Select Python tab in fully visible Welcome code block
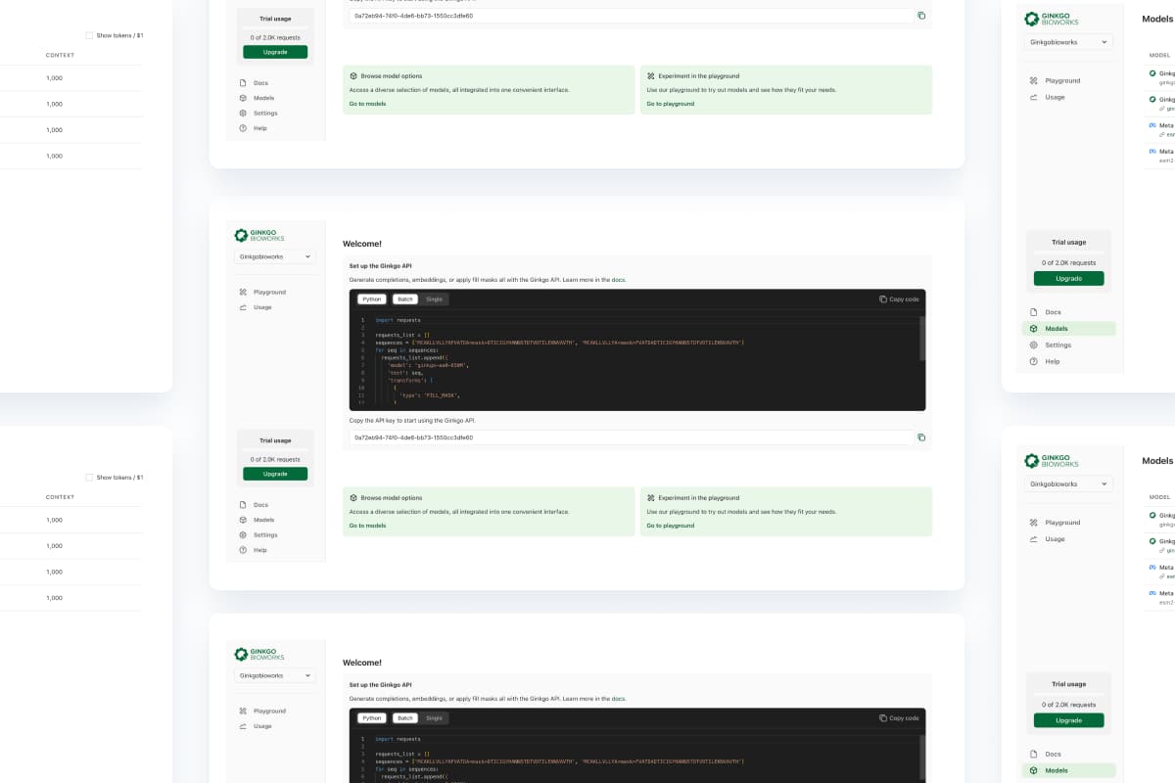Image resolution: width=1175 pixels, height=783 pixels. (x=371, y=299)
